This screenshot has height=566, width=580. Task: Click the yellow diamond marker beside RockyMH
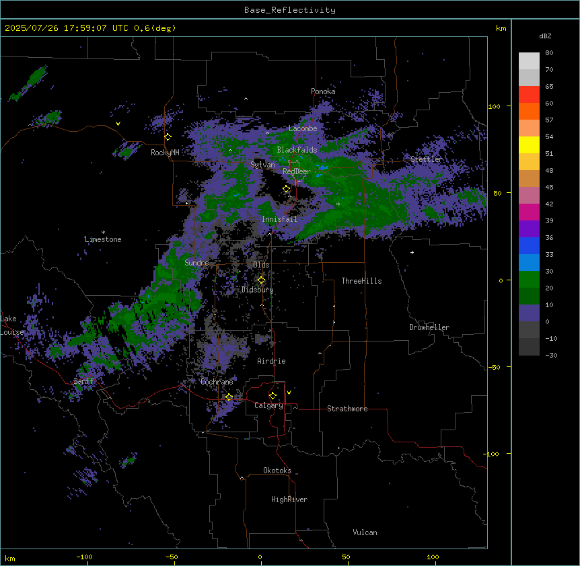tap(168, 137)
